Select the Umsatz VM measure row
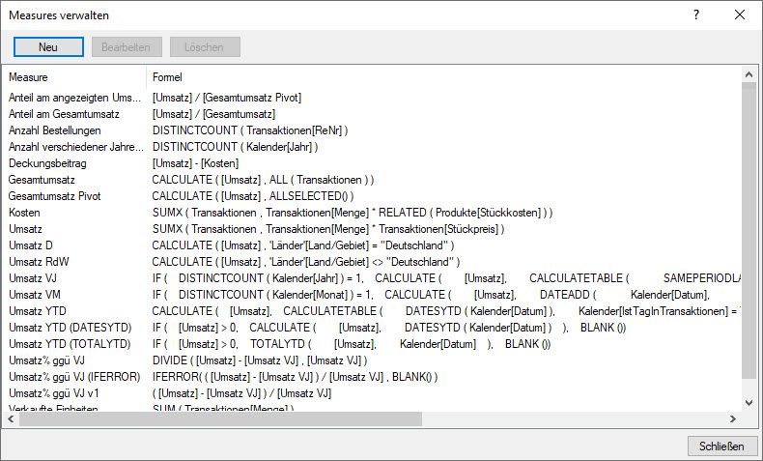Image resolution: width=763 pixels, height=461 pixels. pos(35,295)
